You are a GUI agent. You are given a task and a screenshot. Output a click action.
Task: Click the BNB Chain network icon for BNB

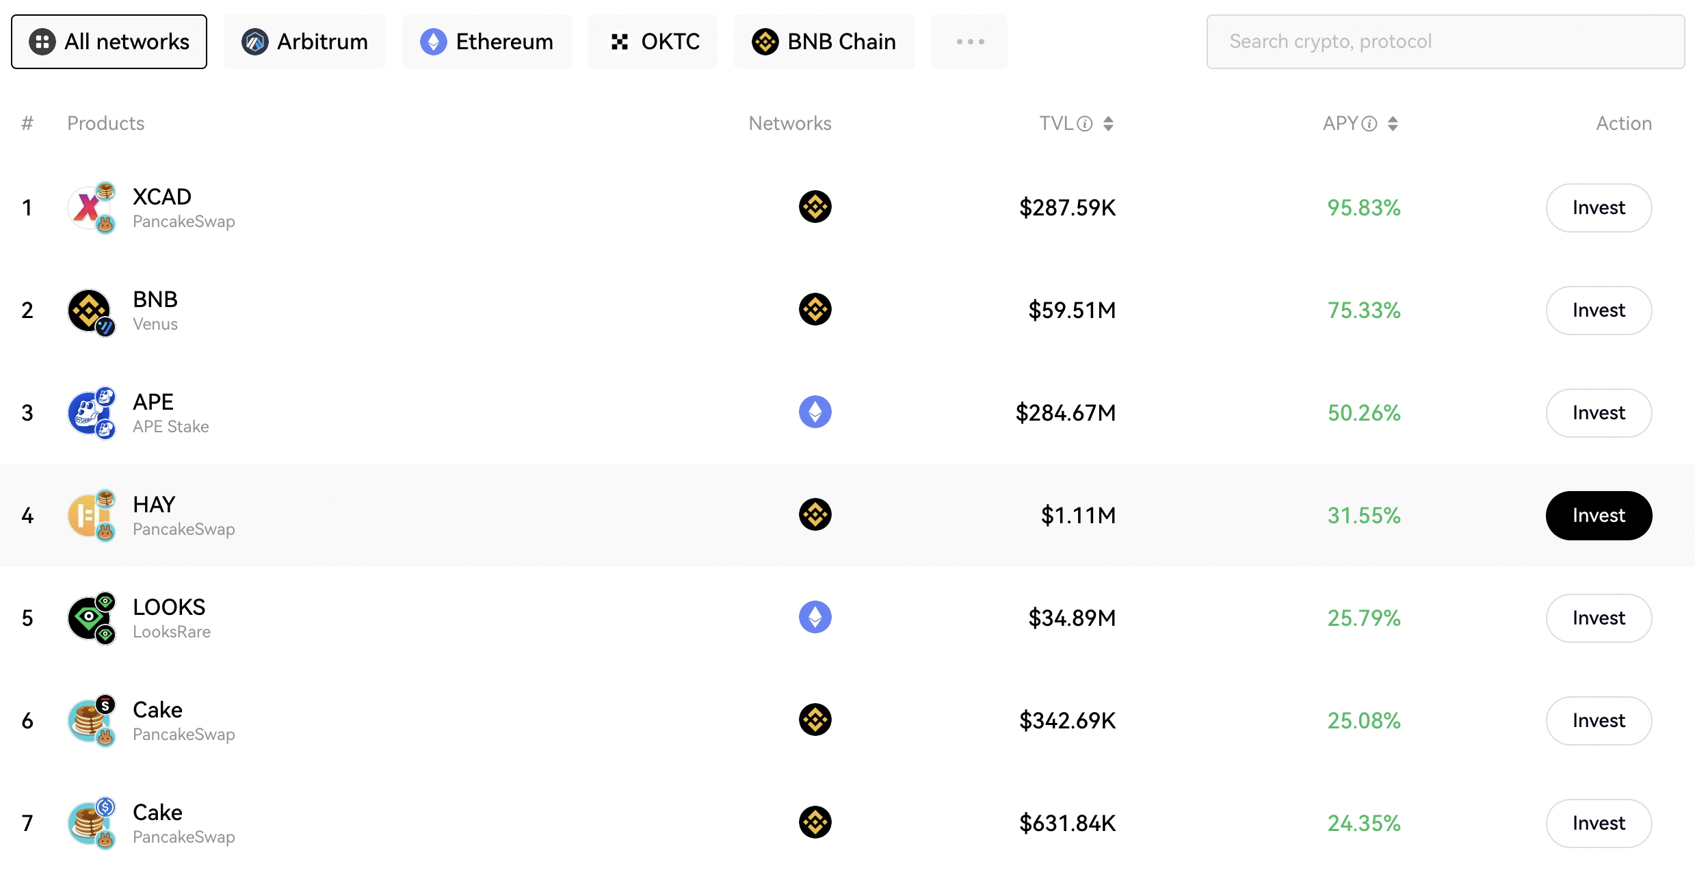pyautogui.click(x=817, y=308)
